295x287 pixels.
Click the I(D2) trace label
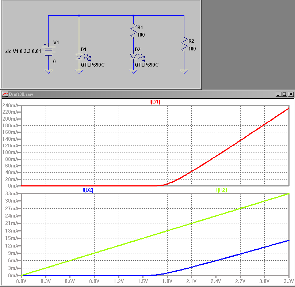coord(88,190)
